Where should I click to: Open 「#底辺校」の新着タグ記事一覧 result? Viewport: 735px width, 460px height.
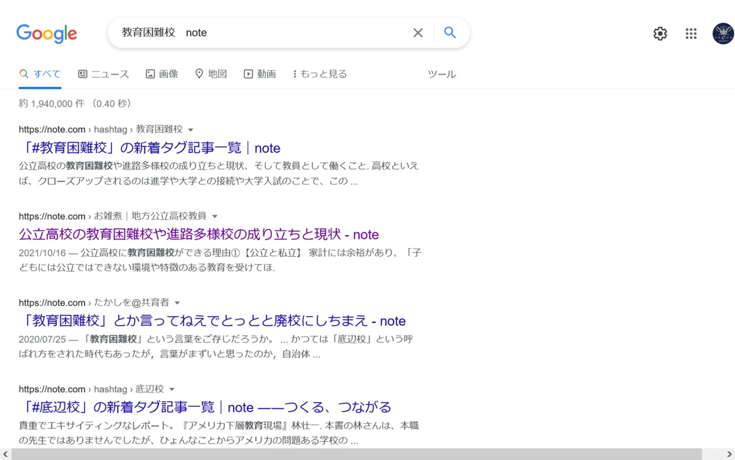point(205,407)
